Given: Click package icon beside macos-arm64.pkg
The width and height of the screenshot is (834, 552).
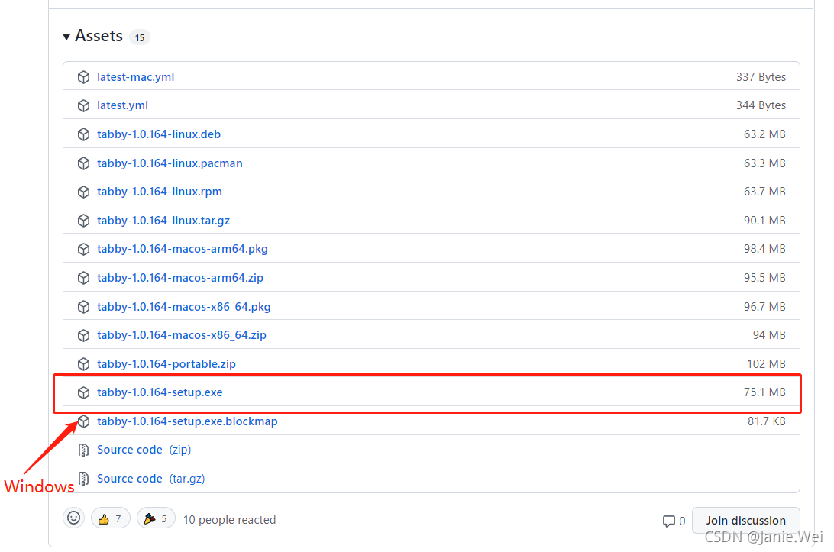Looking at the screenshot, I should pyautogui.click(x=83, y=250).
